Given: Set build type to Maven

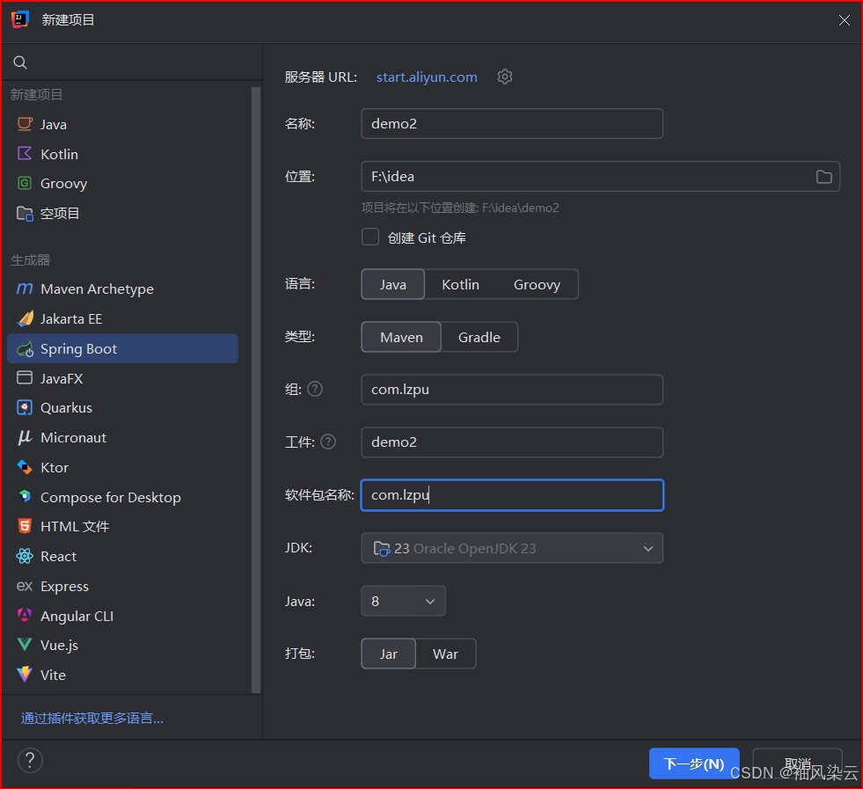Looking at the screenshot, I should click(401, 337).
